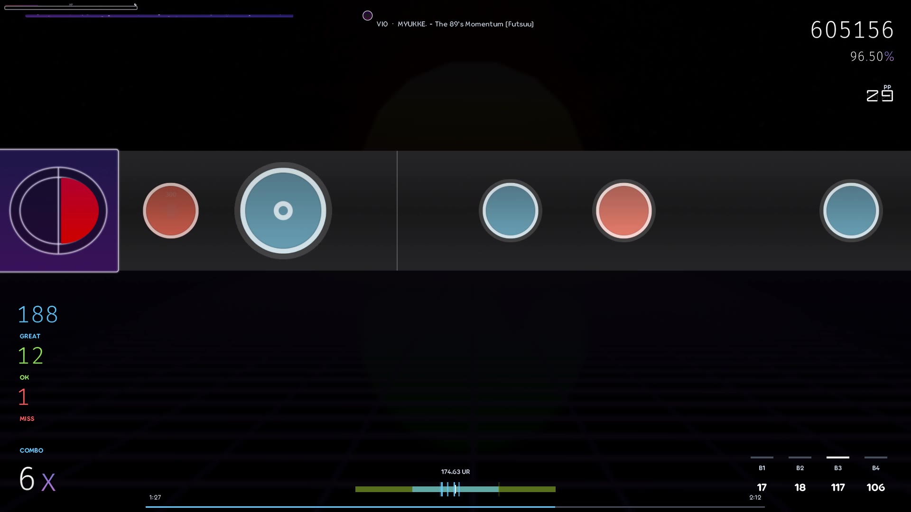Click the accuracy value 96.50%
The height and width of the screenshot is (512, 911).
[x=872, y=56]
